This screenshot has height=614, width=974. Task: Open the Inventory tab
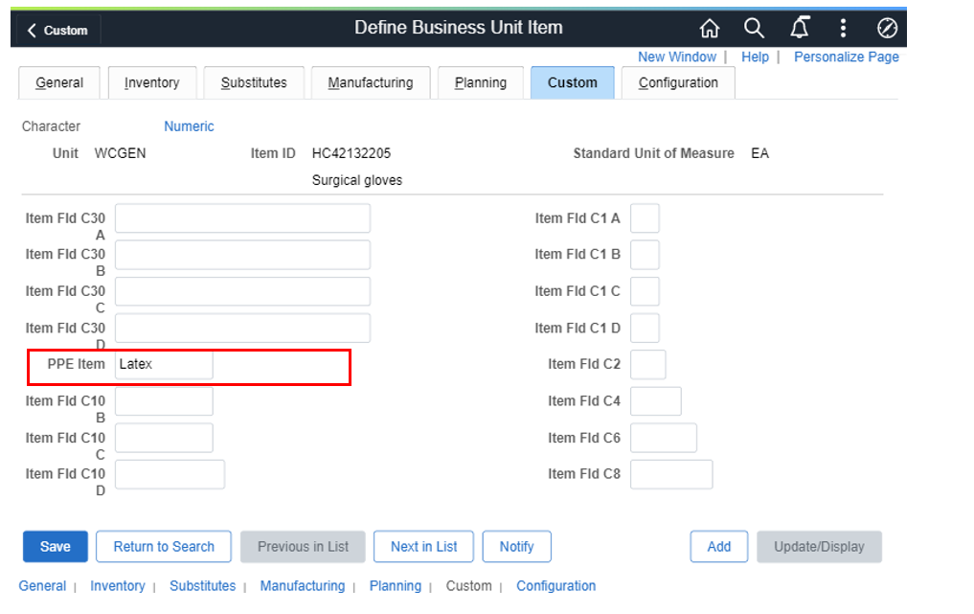click(151, 82)
